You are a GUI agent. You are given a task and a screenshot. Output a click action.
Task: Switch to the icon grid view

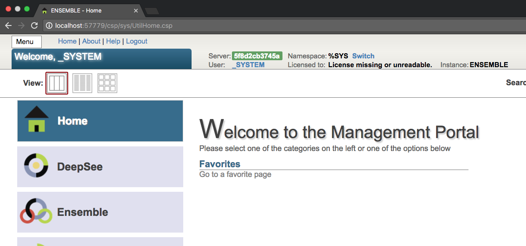(107, 83)
